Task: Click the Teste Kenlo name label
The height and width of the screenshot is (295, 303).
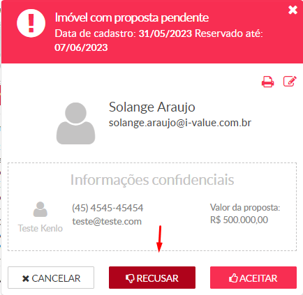Action: (40, 228)
